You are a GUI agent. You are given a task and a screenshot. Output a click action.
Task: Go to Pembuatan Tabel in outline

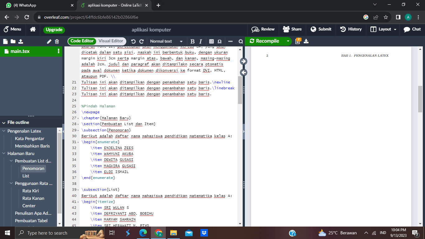[x=31, y=221]
